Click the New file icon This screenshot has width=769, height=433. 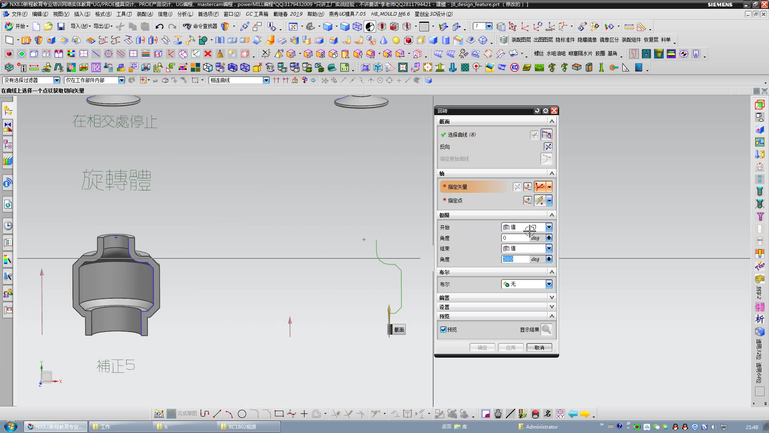pyautogui.click(x=36, y=26)
